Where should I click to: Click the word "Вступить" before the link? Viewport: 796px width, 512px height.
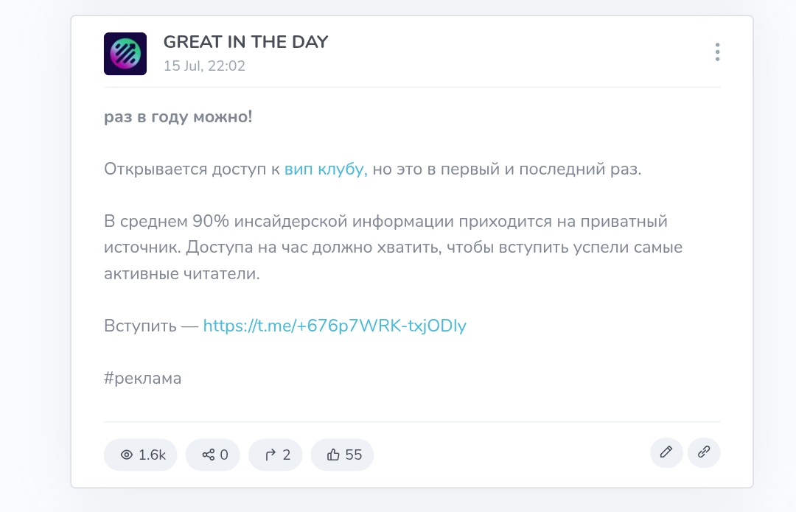(x=140, y=326)
